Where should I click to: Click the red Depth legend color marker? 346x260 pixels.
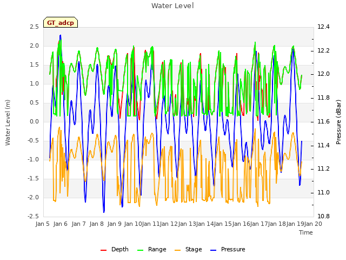[x=103, y=250]
